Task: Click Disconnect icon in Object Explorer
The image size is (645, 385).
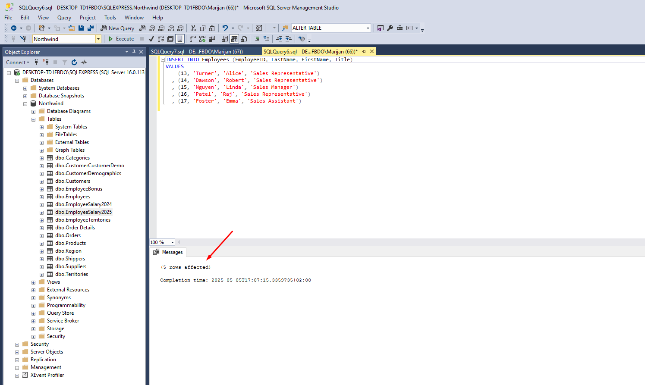Action: 46,63
